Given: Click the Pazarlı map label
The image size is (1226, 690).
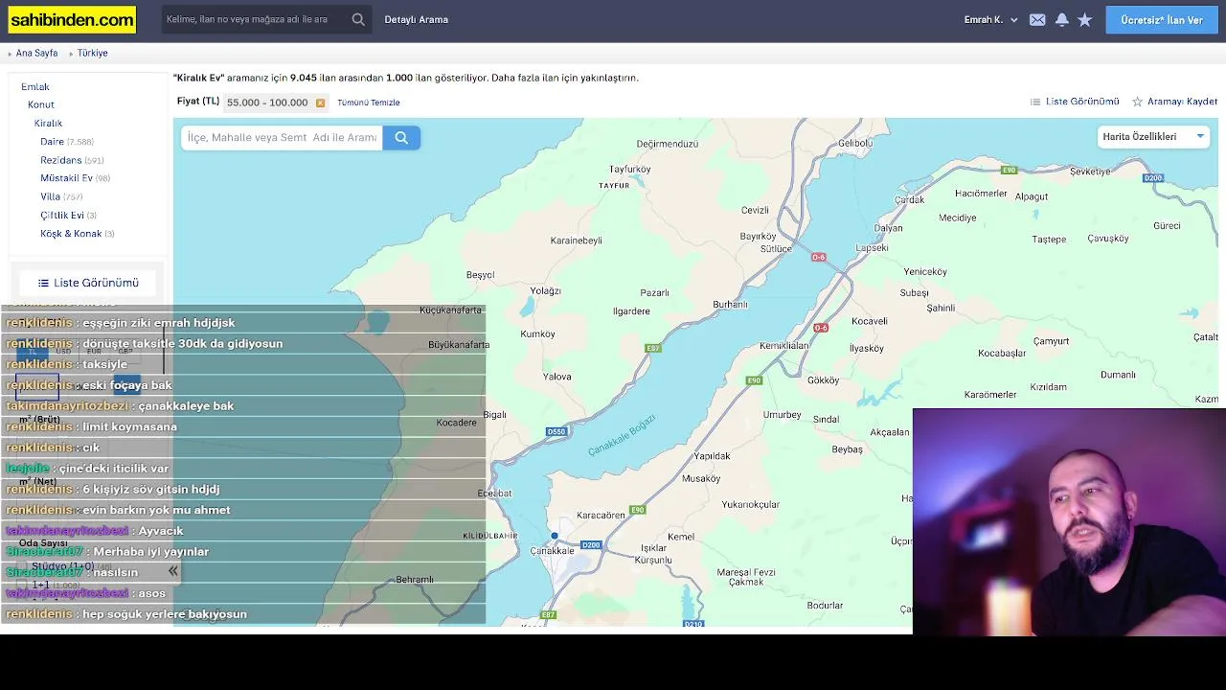Looking at the screenshot, I should 654,292.
